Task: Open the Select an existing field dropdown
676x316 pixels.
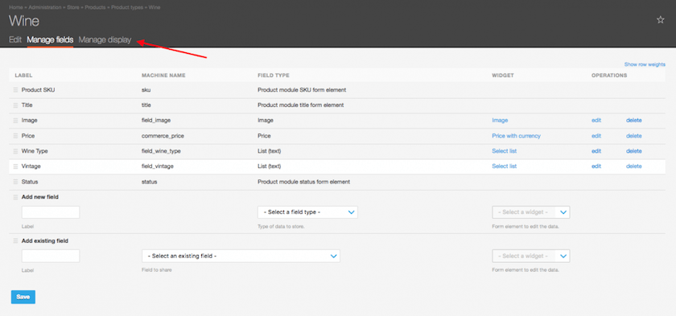Action: [x=241, y=256]
